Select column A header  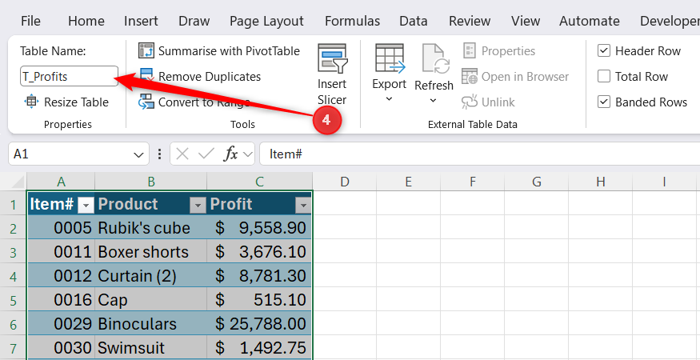tap(61, 182)
